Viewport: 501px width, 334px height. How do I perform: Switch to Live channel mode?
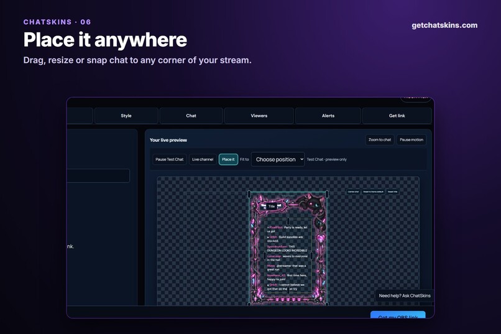[x=203, y=159]
